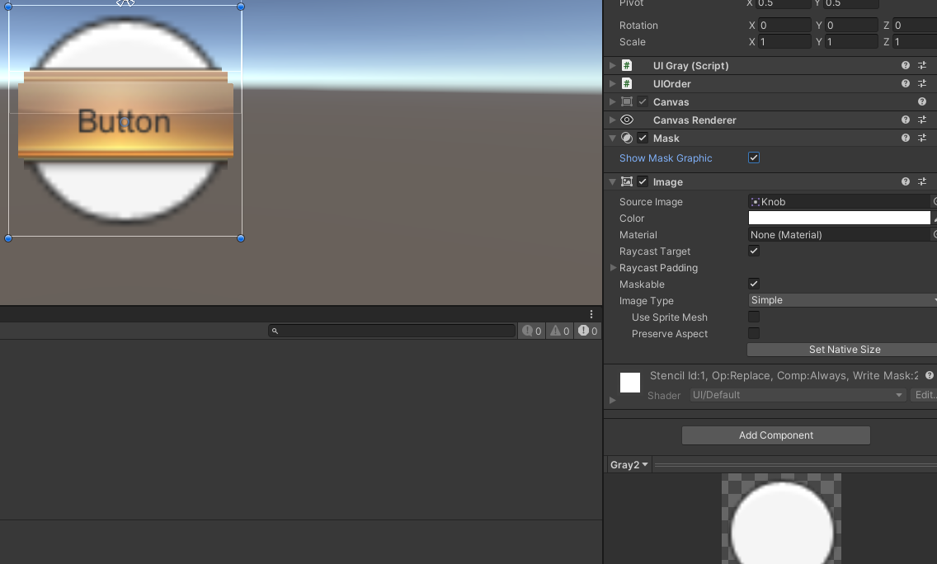Image resolution: width=937 pixels, height=564 pixels.
Task: Open Image component preset settings icon
Action: point(922,181)
